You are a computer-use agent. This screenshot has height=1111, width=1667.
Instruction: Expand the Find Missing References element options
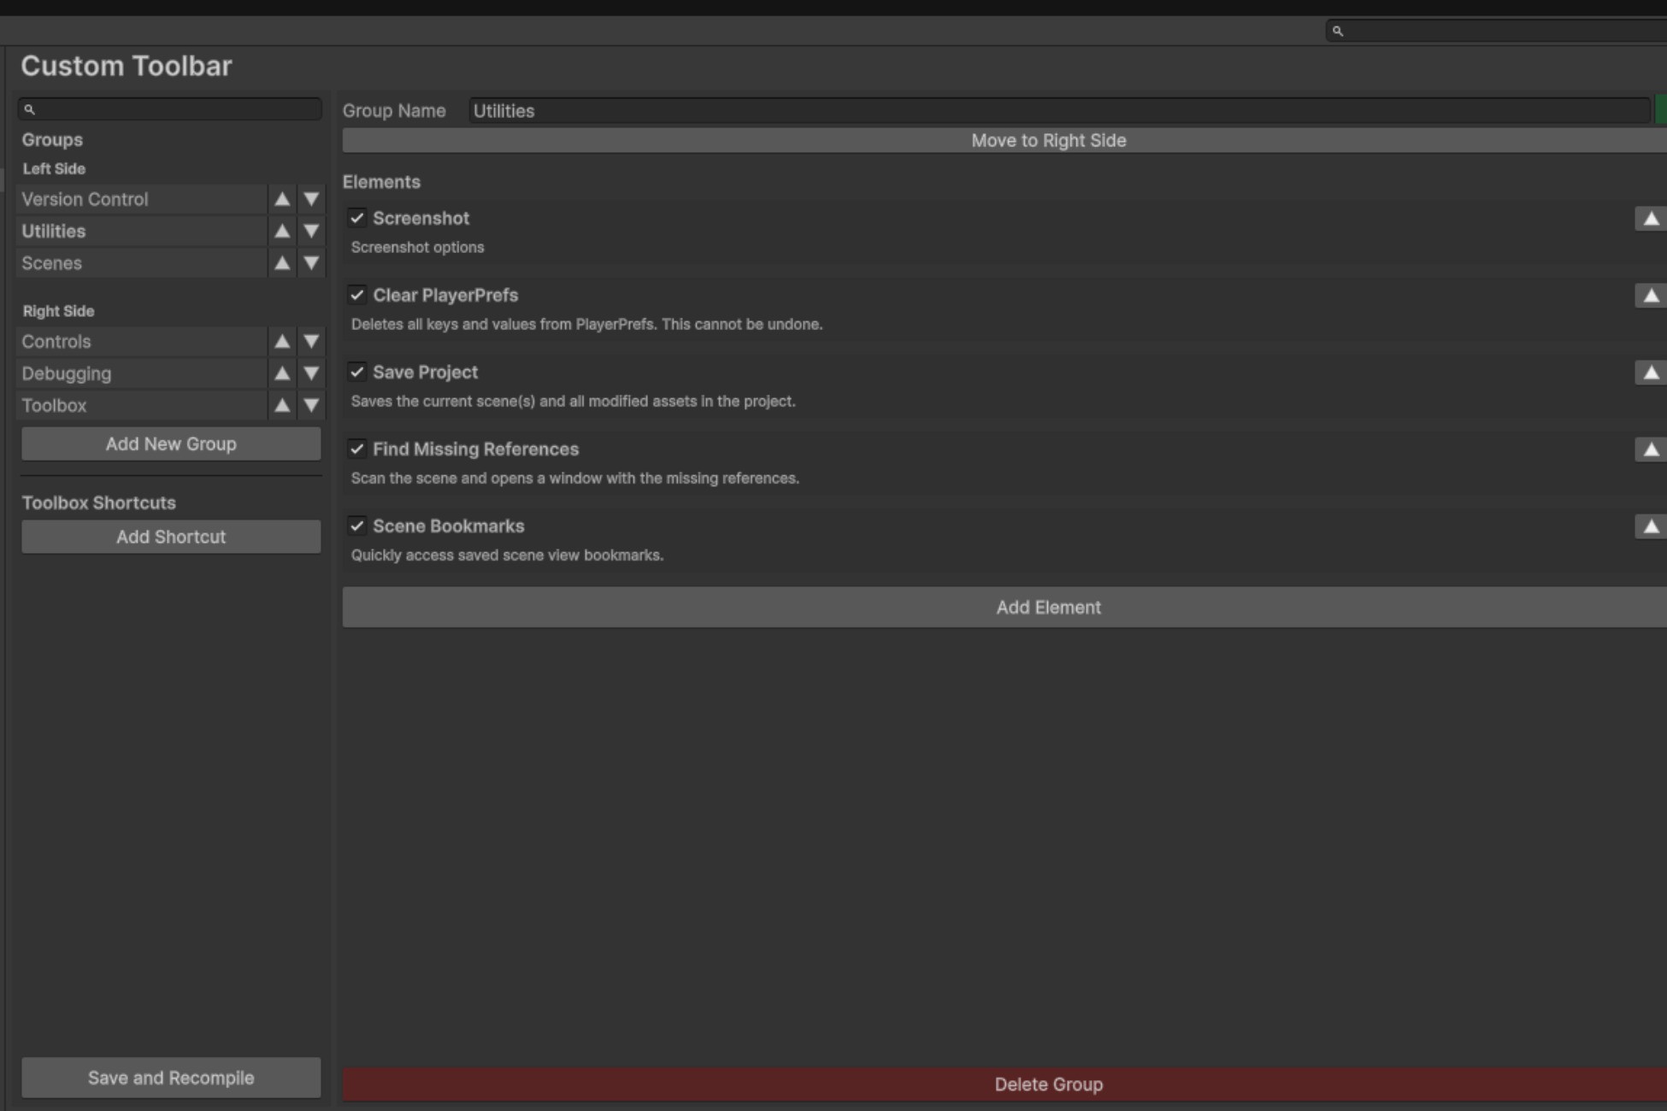(x=1650, y=449)
